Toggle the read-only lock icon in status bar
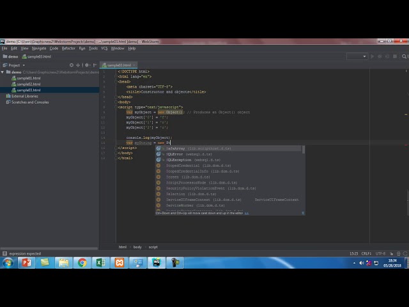Image resolution: width=409 pixels, height=307 pixels. 391,253
